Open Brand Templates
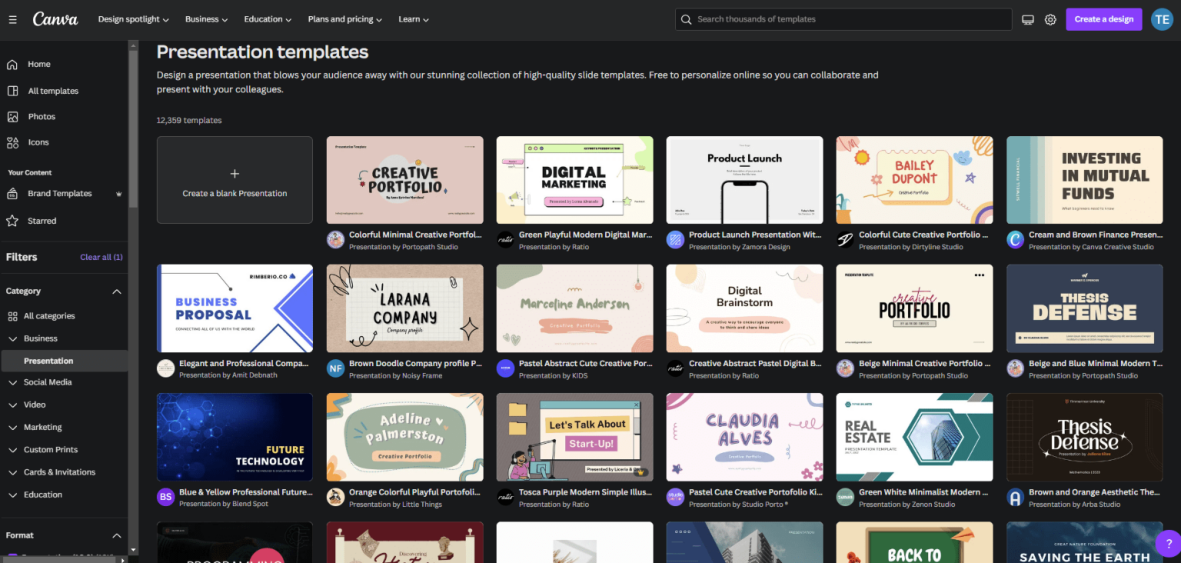The image size is (1181, 563). 58,193
